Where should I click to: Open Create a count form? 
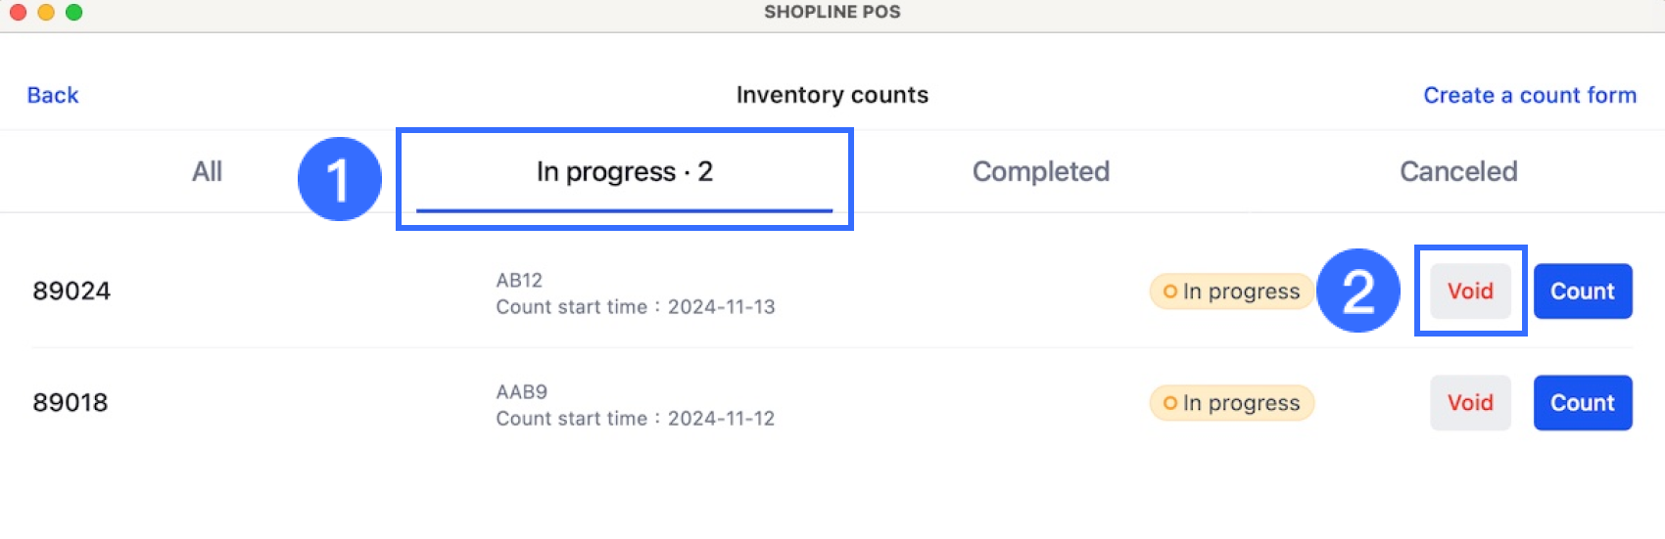pos(1529,95)
